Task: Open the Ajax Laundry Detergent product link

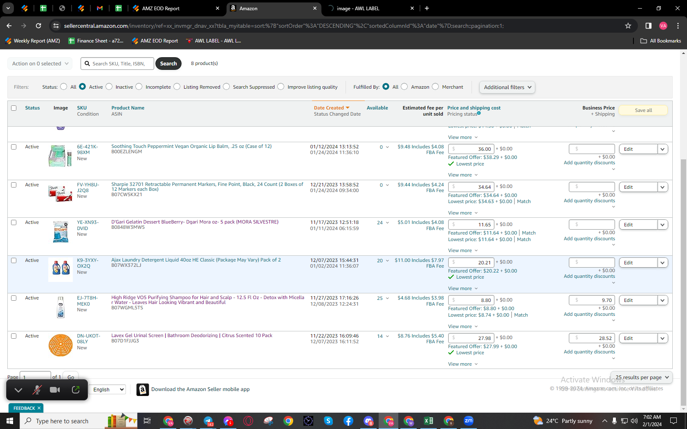Action: point(196,260)
